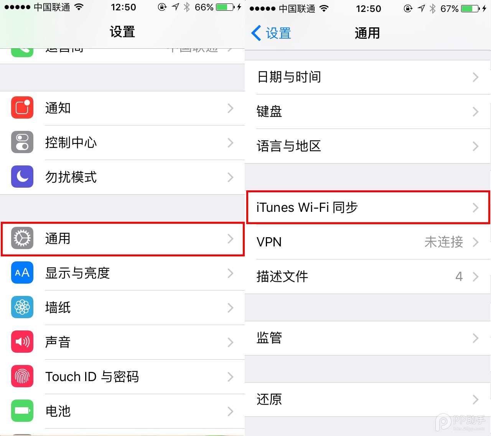Open the VPN 未连接 row
The width and height of the screenshot is (491, 436).
click(x=368, y=242)
